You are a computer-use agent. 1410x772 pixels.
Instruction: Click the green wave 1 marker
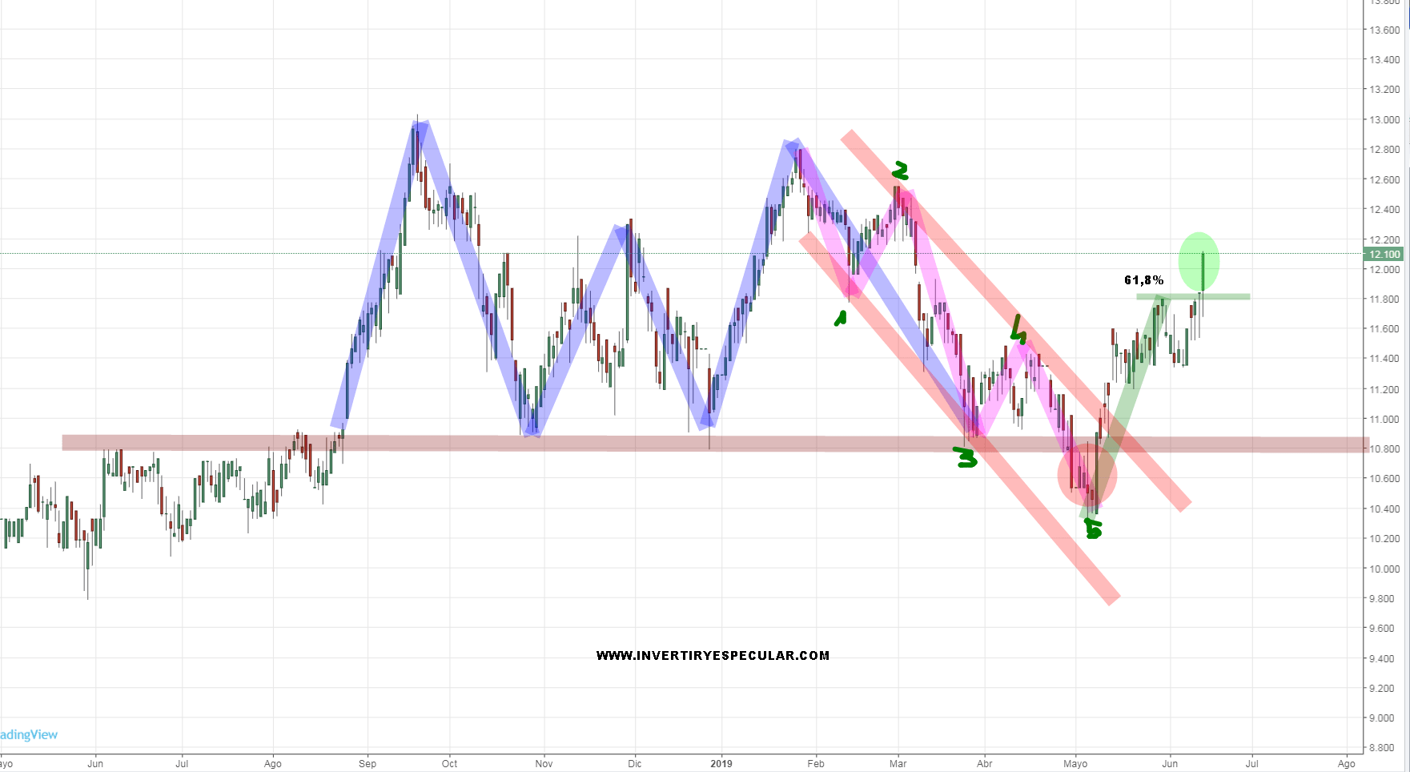840,319
